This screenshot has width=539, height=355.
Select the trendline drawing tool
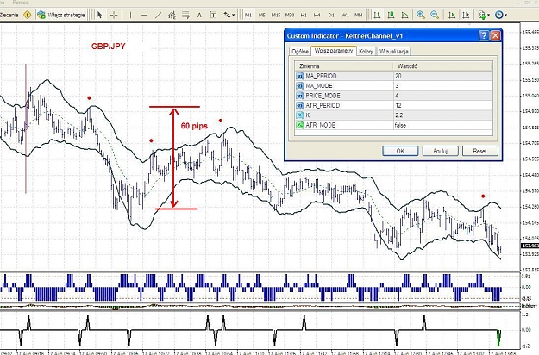(x=158, y=15)
